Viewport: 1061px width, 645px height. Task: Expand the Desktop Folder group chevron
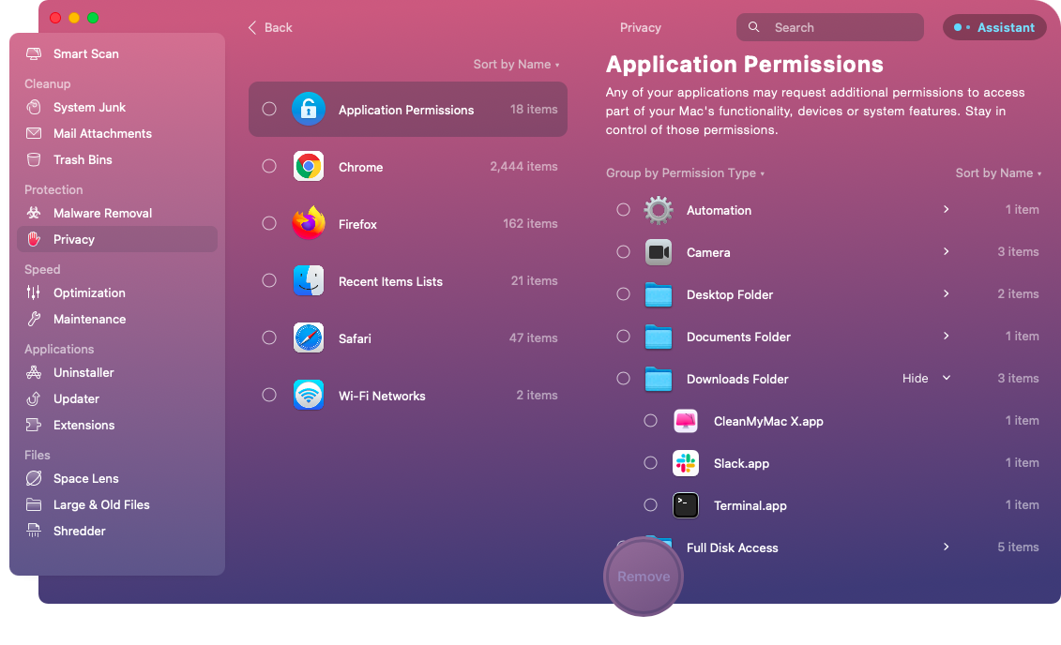[946, 293]
